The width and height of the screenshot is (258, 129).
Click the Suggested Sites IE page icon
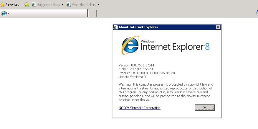(34, 5)
